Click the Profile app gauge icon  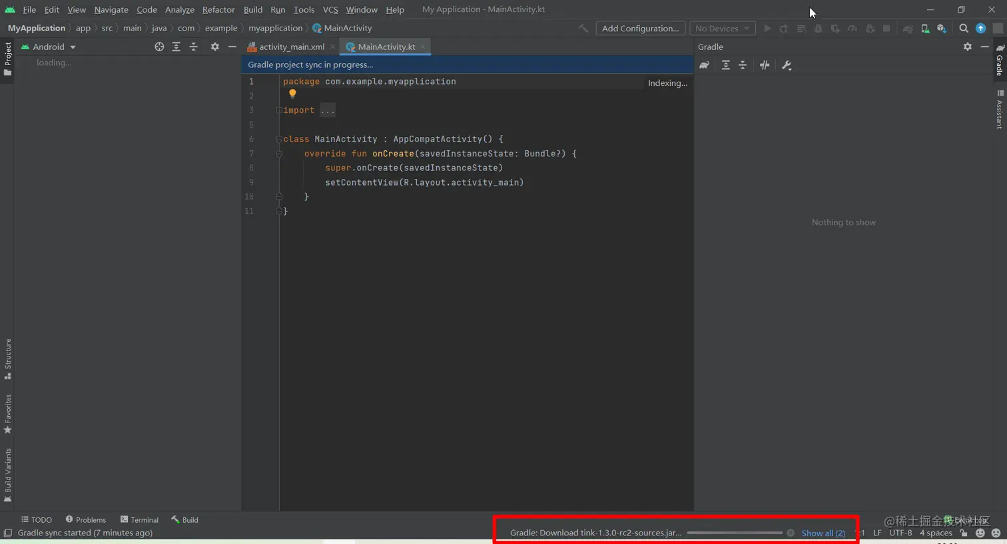tap(852, 29)
